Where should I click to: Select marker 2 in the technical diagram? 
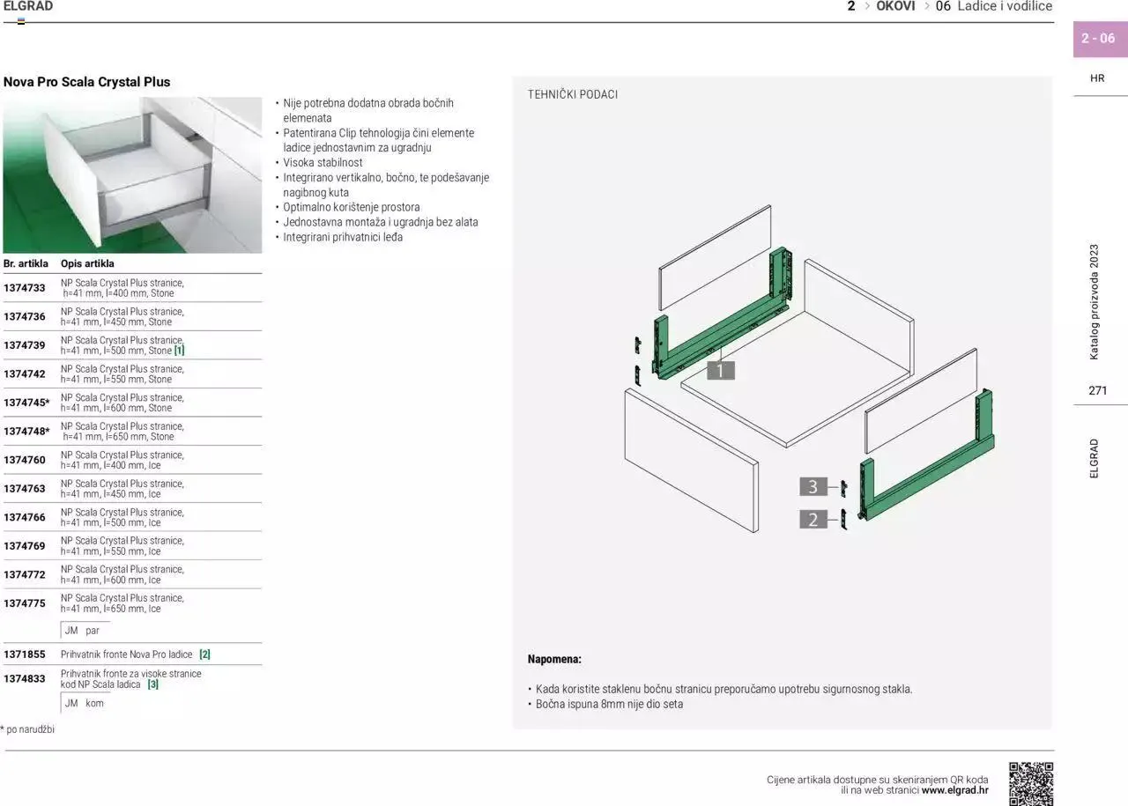pos(812,520)
